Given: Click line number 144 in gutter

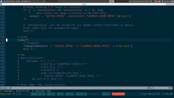Looking at the screenshot, I should pos(2,85).
